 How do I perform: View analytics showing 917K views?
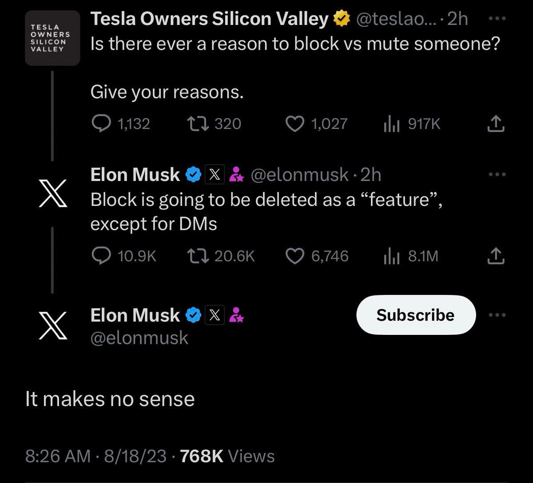click(x=390, y=123)
